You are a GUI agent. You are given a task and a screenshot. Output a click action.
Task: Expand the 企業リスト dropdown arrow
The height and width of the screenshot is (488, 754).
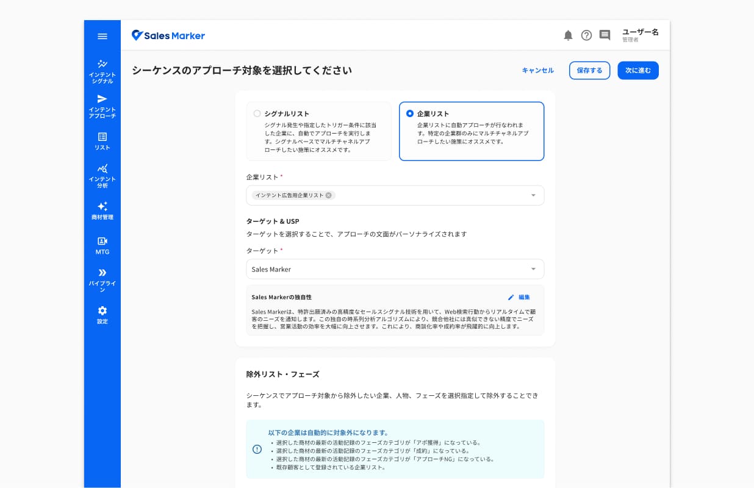pos(533,195)
